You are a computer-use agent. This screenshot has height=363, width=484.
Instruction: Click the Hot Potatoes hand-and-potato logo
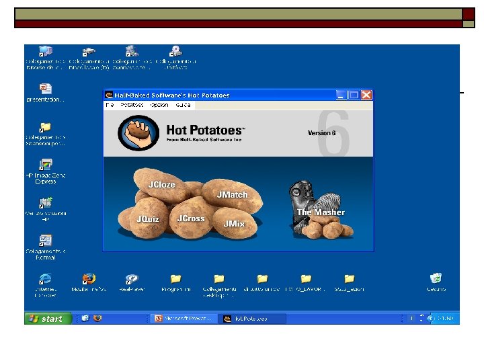138,133
